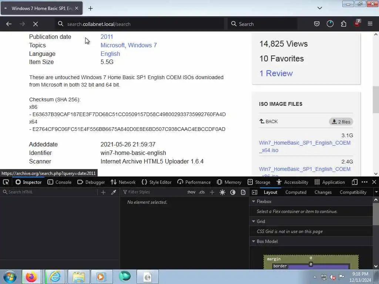This screenshot has height=284, width=379.
Task: Toggle print media simulation
Action: click(x=243, y=192)
